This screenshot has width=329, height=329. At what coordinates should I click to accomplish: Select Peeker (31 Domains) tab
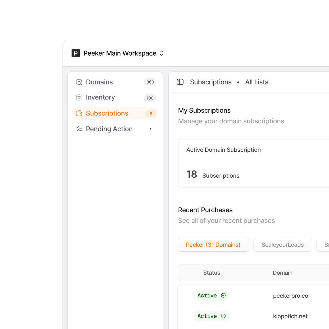pyautogui.click(x=213, y=245)
